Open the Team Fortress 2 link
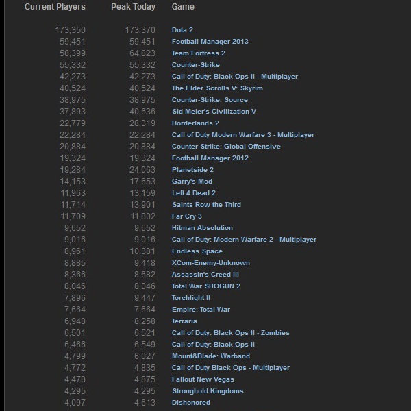The width and height of the screenshot is (411, 411). 199,53
